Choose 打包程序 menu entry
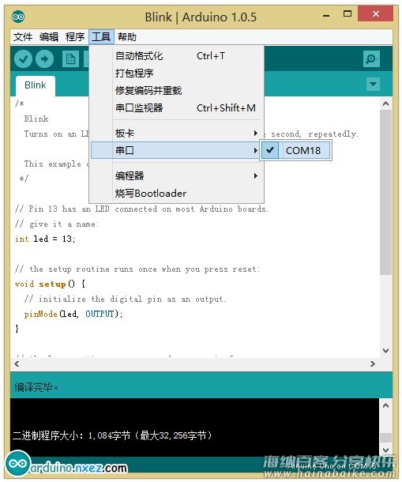This screenshot has width=402, height=482. pyautogui.click(x=178, y=73)
